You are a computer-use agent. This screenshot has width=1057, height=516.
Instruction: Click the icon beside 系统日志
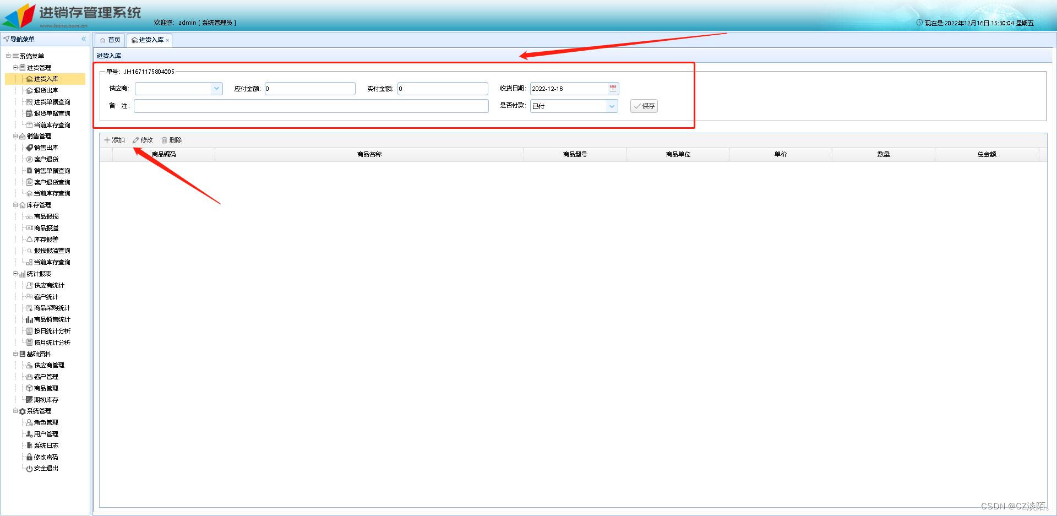click(x=30, y=446)
